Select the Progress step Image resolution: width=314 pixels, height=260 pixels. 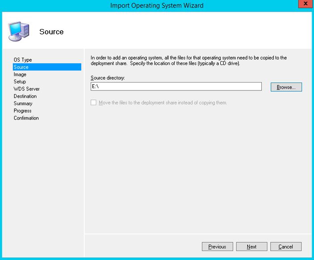tap(22, 111)
